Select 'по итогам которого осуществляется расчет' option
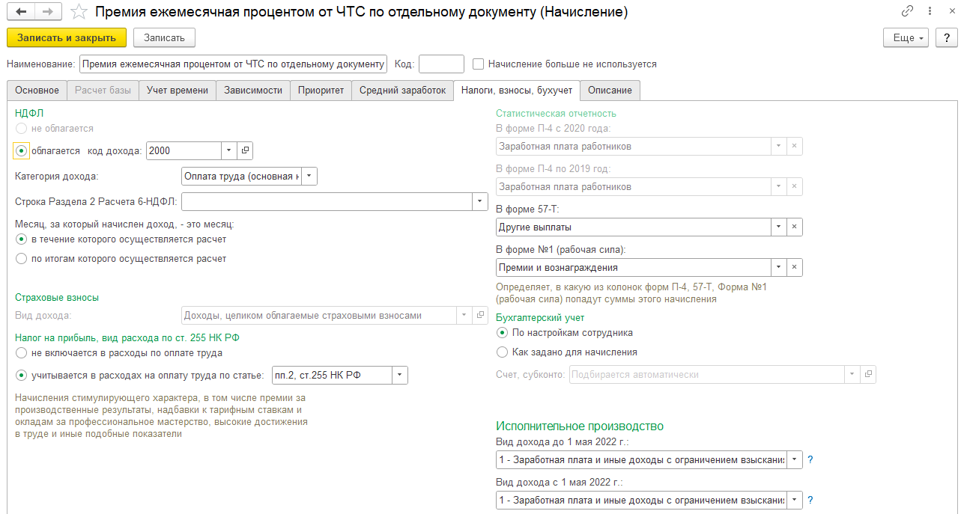This screenshot has height=514, width=961. coord(22,259)
